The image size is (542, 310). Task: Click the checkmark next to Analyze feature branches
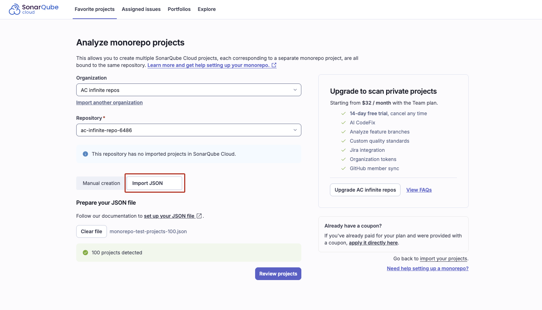[343, 132]
